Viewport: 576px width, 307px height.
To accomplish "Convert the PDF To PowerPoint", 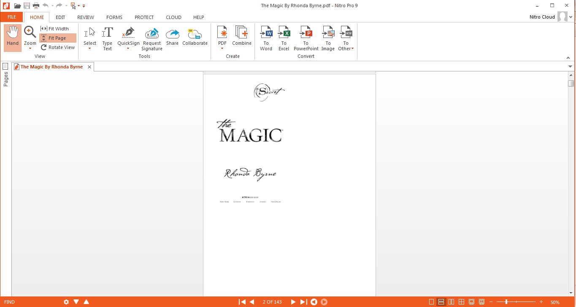I will (x=306, y=38).
